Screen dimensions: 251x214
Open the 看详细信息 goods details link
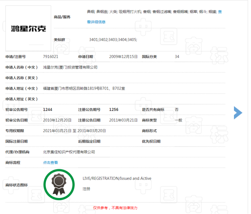(96, 22)
